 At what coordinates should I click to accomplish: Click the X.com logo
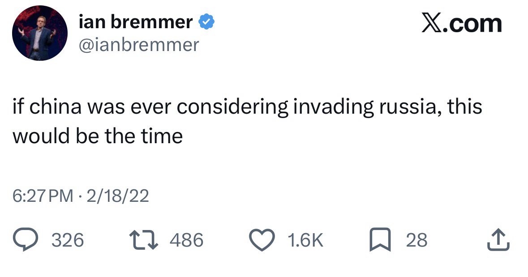coord(461,24)
